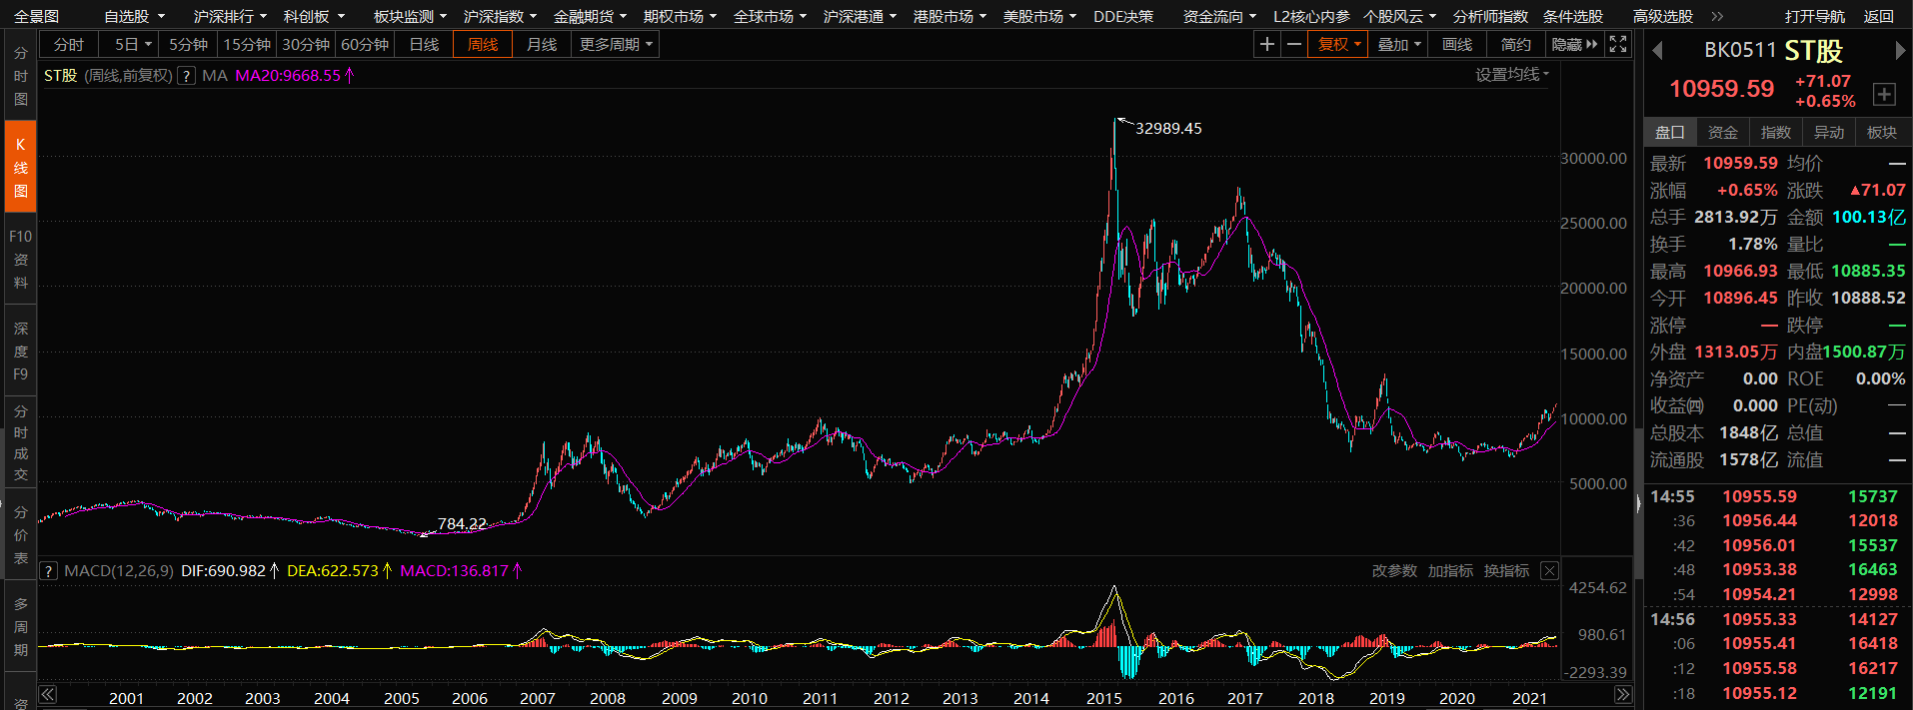Zoom out chart with minus icon
The image size is (1913, 710).
tap(1293, 44)
